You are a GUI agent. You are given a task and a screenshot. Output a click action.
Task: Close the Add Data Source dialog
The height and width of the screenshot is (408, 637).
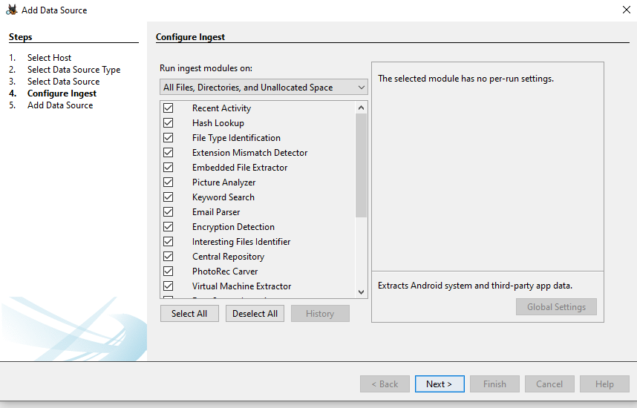626,10
